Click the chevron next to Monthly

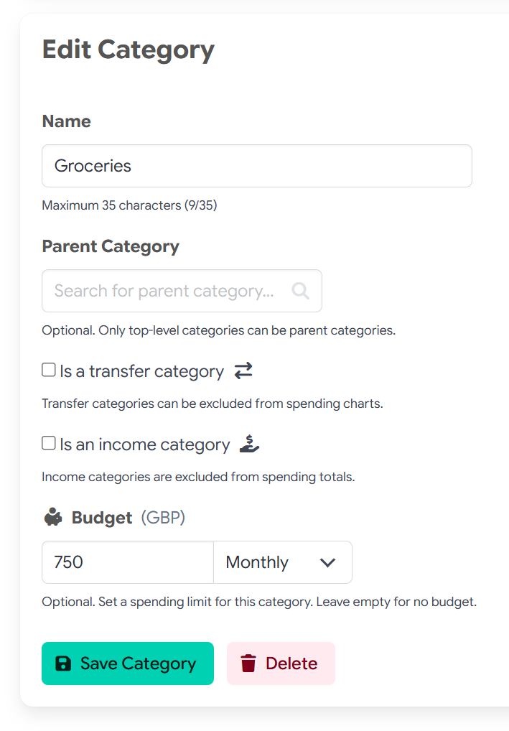point(329,562)
